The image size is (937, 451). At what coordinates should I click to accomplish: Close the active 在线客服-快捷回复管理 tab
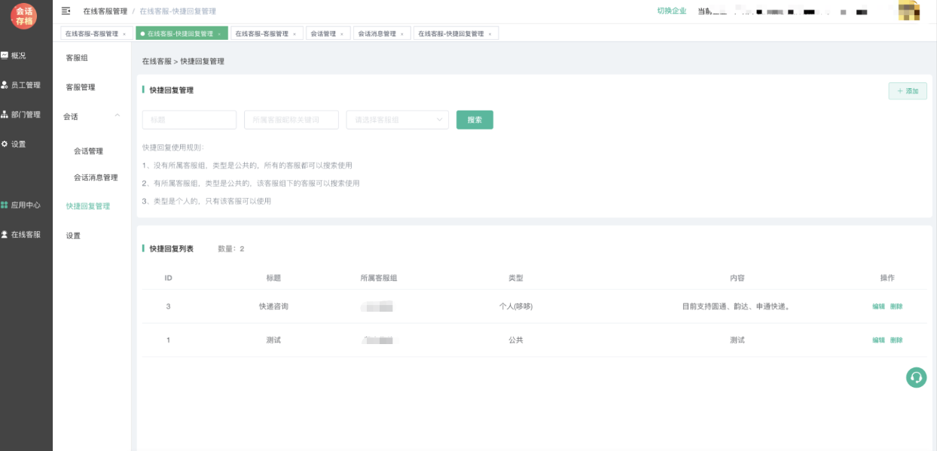(219, 34)
